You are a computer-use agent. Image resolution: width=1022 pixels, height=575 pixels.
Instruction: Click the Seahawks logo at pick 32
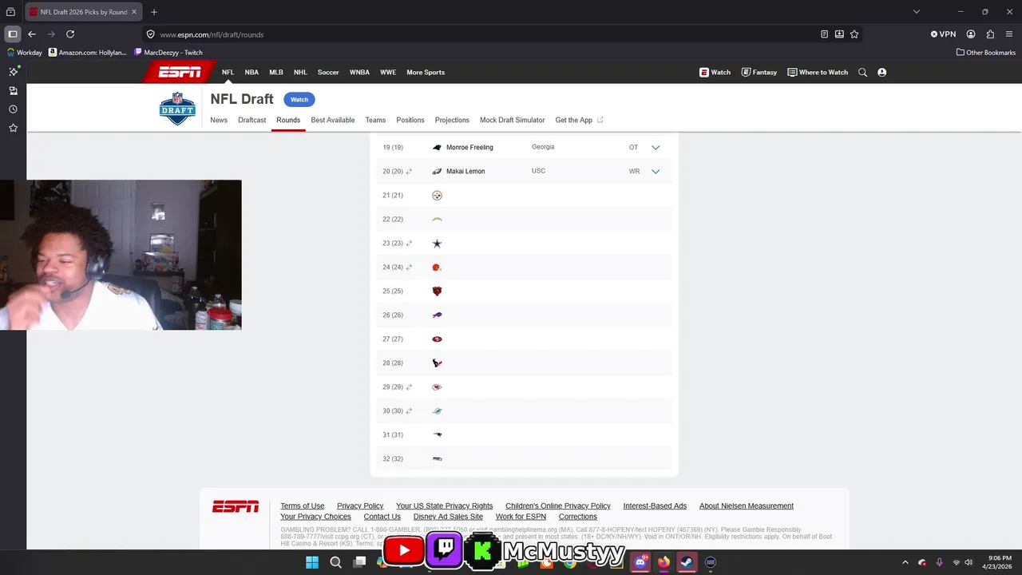(437, 459)
